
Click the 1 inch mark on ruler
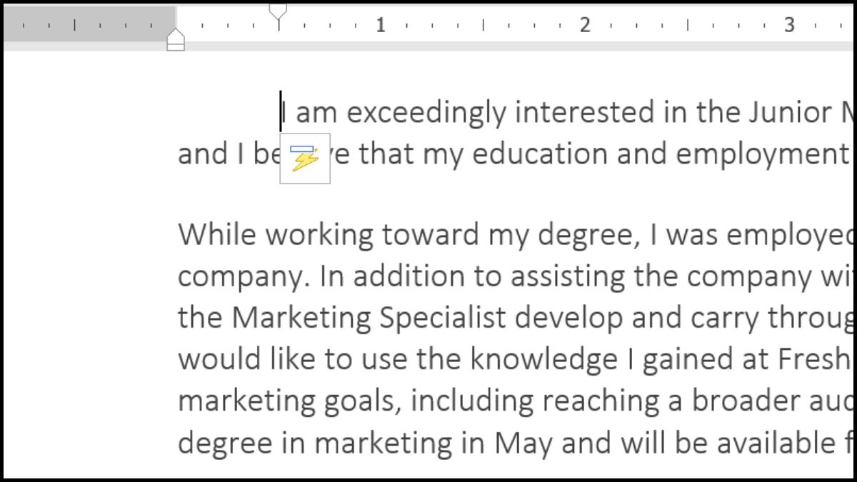click(381, 25)
